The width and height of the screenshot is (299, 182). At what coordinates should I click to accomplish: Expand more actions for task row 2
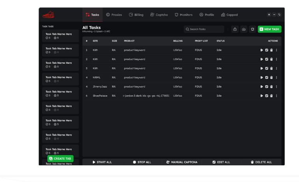point(276,59)
